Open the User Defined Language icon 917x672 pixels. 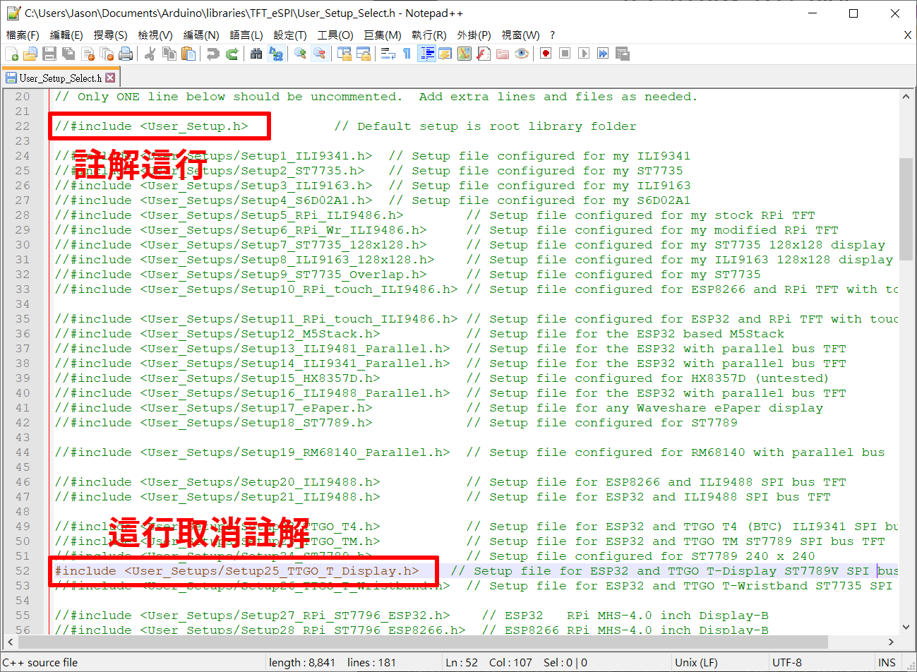[x=445, y=54]
